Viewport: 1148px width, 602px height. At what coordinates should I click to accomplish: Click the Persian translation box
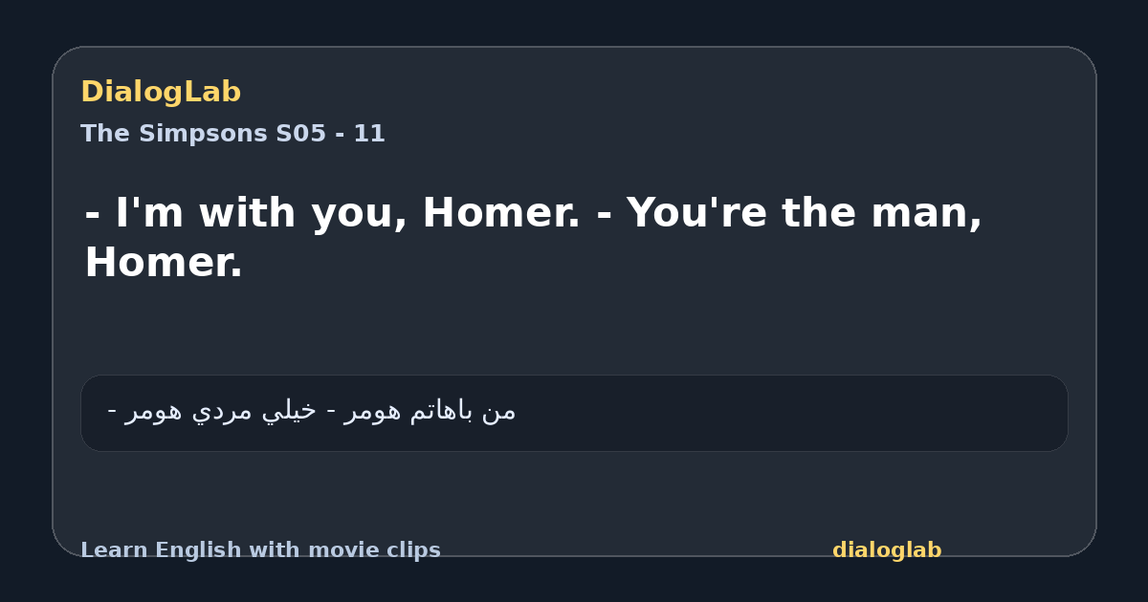[x=574, y=413]
